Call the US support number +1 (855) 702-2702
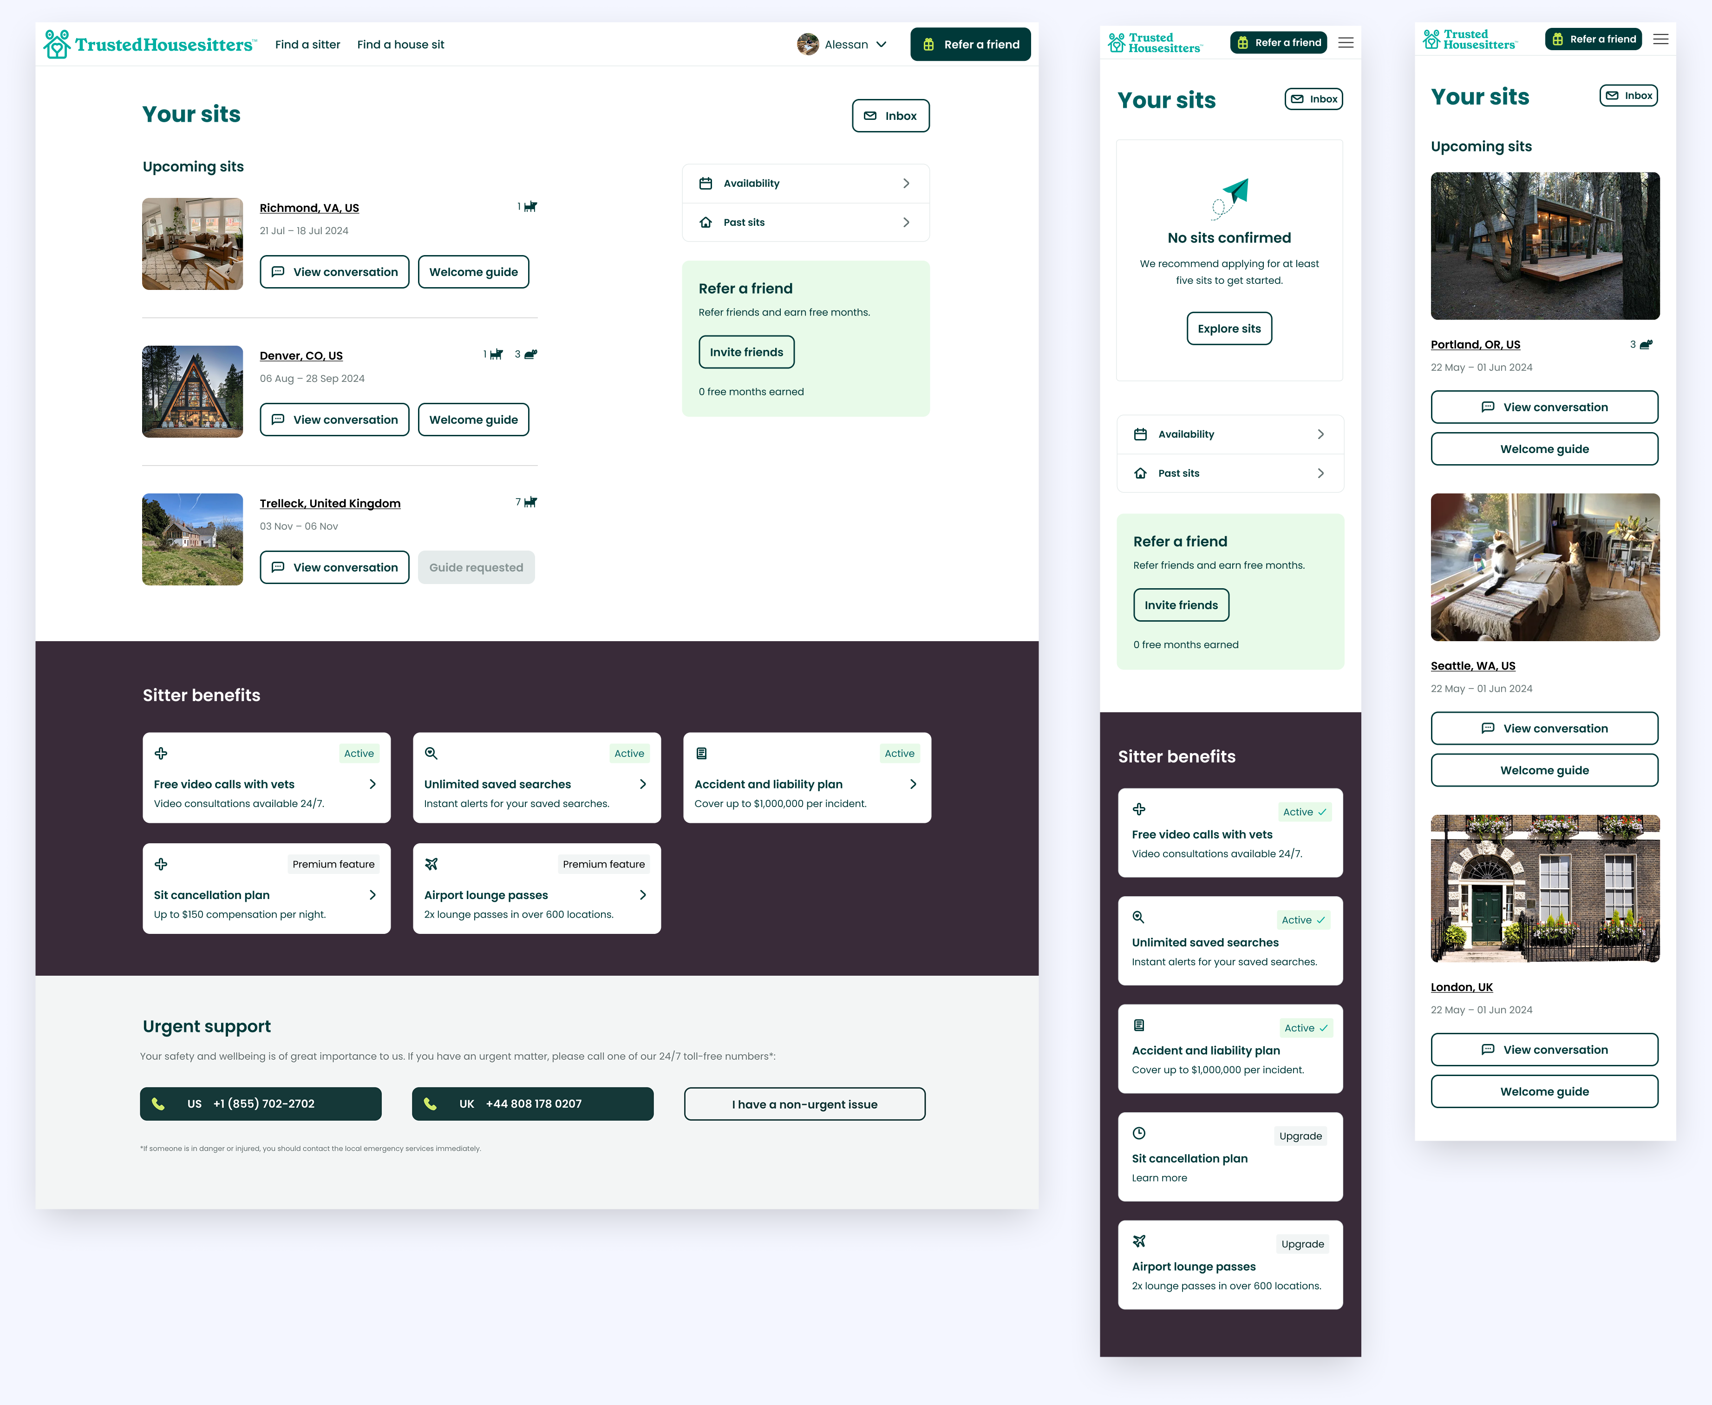This screenshot has height=1405, width=1712. (x=261, y=1104)
